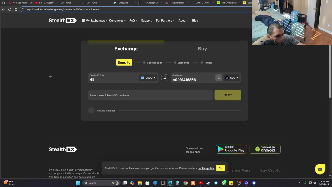Click the Send to step indicator
The image size is (332, 187).
[x=124, y=63]
